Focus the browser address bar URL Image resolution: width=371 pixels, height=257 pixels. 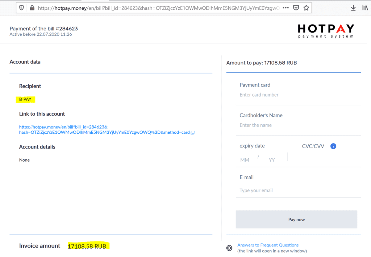tap(159, 8)
